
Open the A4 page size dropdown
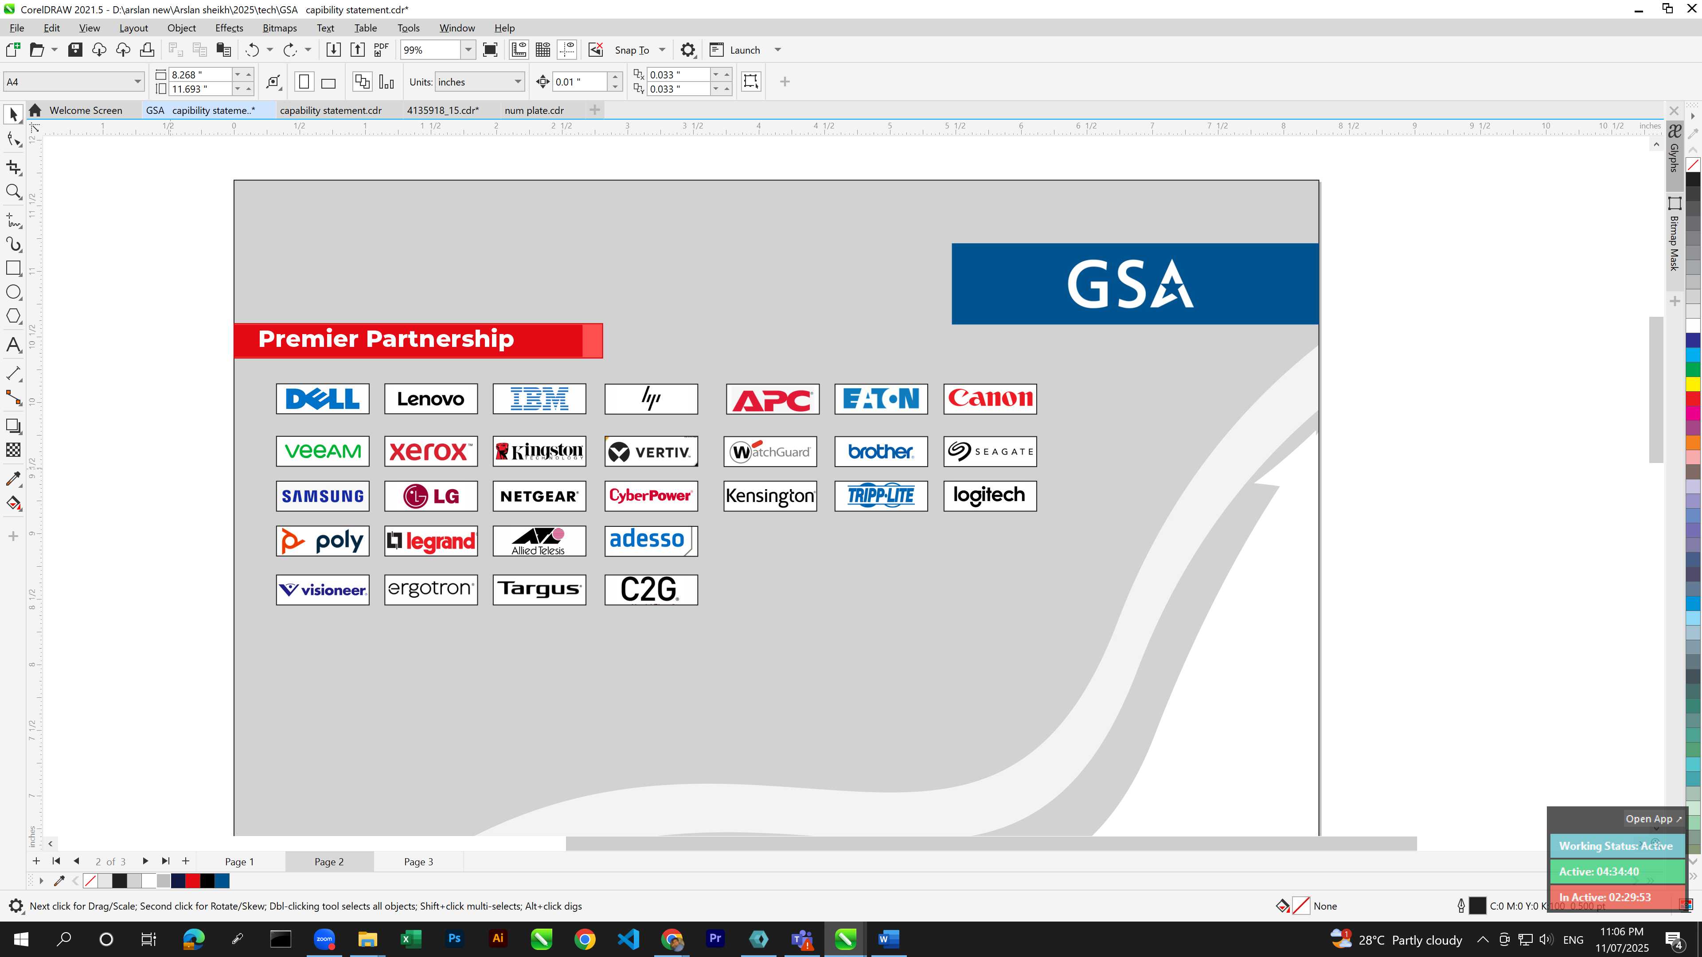pyautogui.click(x=137, y=82)
